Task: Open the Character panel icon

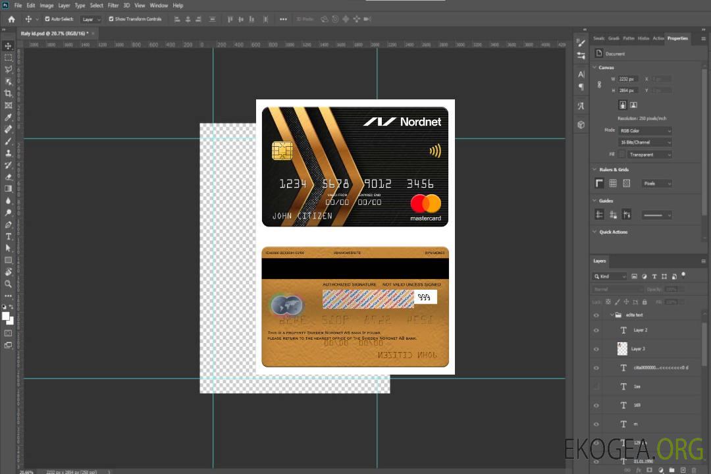Action: click(x=581, y=74)
